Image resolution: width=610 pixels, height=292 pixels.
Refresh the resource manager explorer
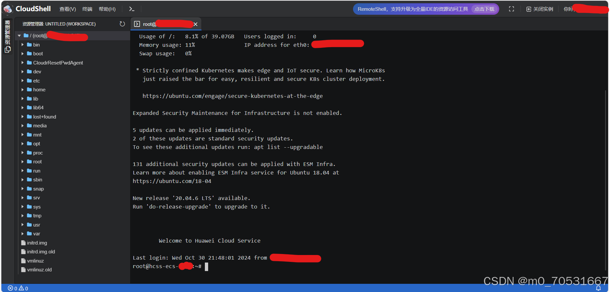[122, 24]
